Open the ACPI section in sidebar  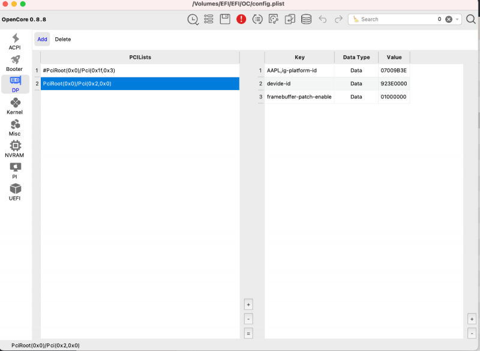tap(15, 41)
